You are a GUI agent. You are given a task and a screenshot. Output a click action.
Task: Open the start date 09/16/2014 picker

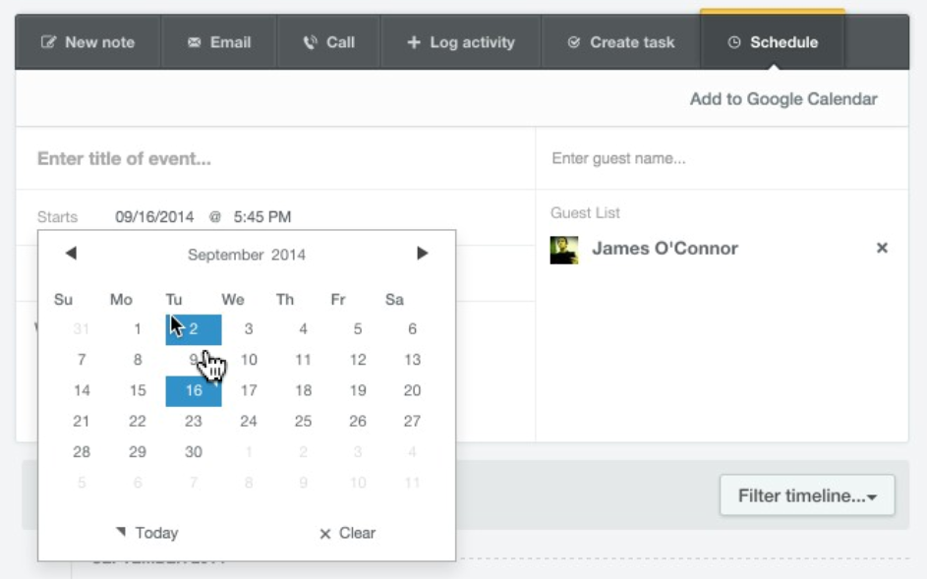click(x=154, y=217)
